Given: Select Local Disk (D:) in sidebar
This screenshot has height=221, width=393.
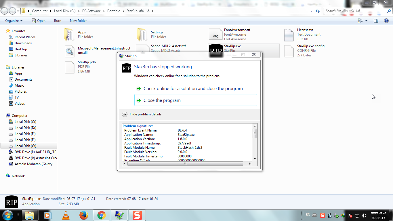Looking at the screenshot, I should point(25,128).
